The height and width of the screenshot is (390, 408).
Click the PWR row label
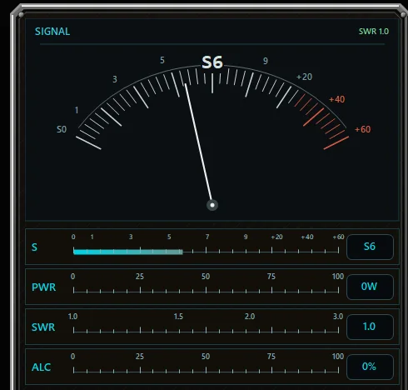[43, 287]
